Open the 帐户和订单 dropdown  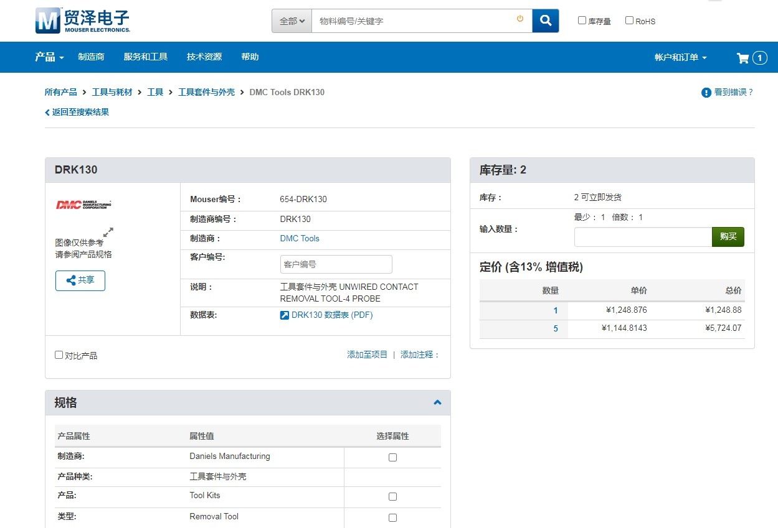[x=680, y=57]
